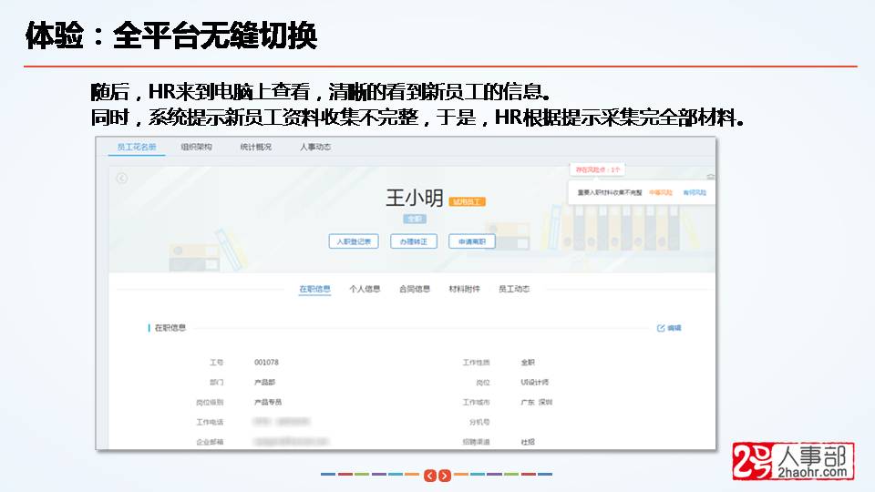Go to previous slide with left arrow

coord(430,476)
